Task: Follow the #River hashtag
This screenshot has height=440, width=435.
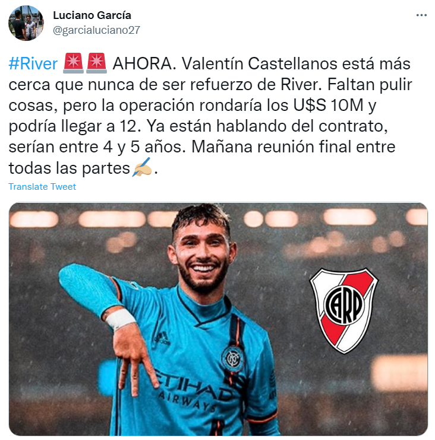Action: click(x=33, y=63)
